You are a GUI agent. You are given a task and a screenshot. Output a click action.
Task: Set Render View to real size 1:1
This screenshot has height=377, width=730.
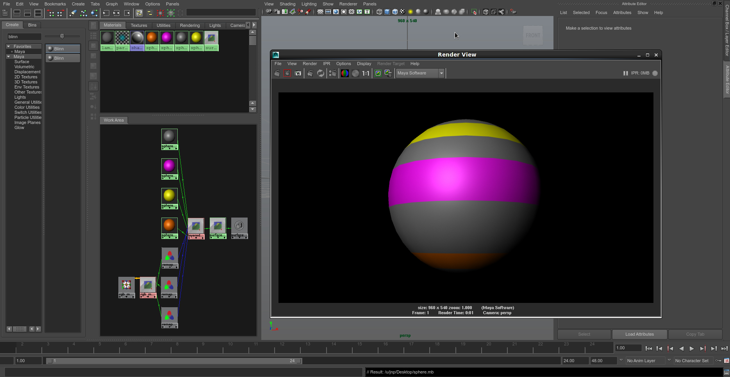(x=366, y=73)
